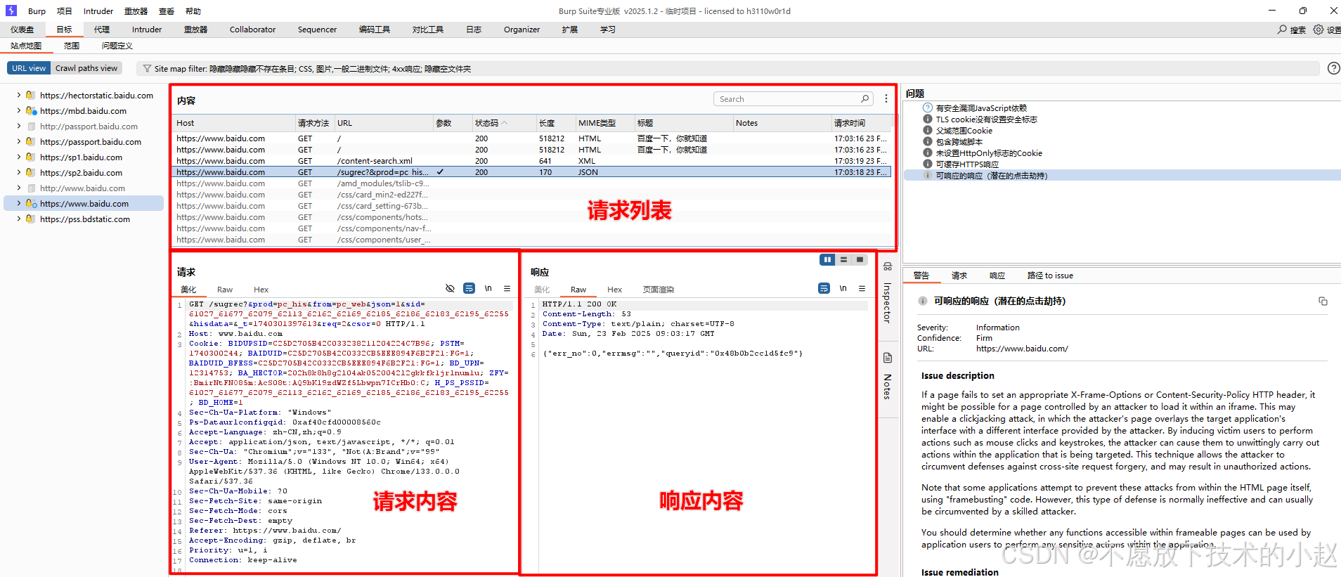Open the search magnifier at top right
This screenshot has height=577, width=1341.
[x=1282, y=30]
